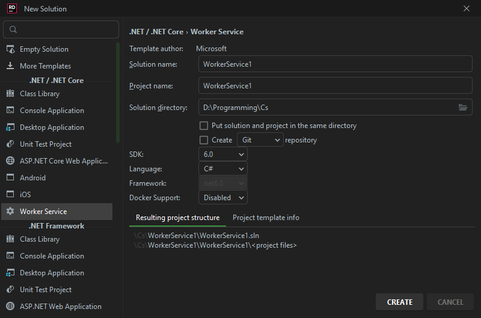Select iOS template

(57, 194)
